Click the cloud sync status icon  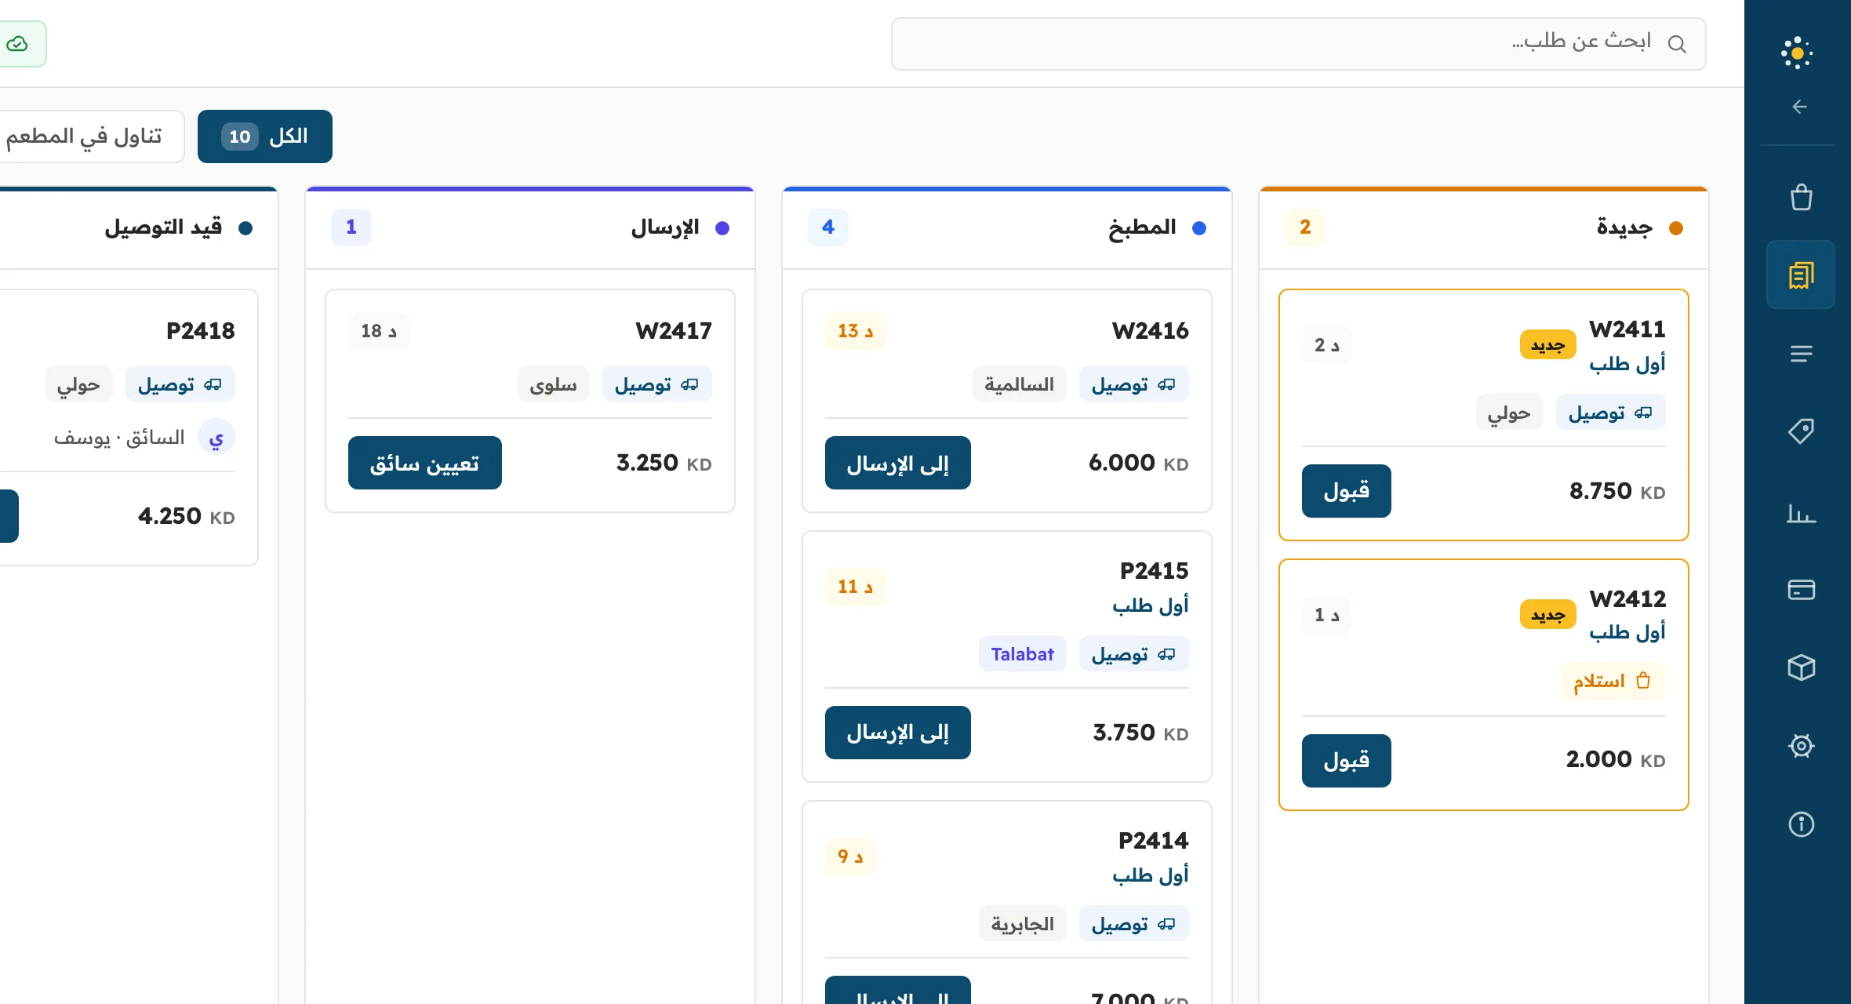17,44
